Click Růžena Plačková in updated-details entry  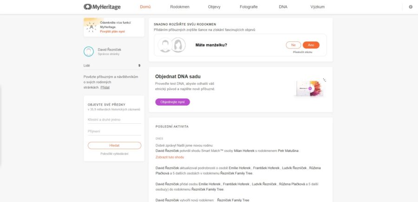[238, 170]
